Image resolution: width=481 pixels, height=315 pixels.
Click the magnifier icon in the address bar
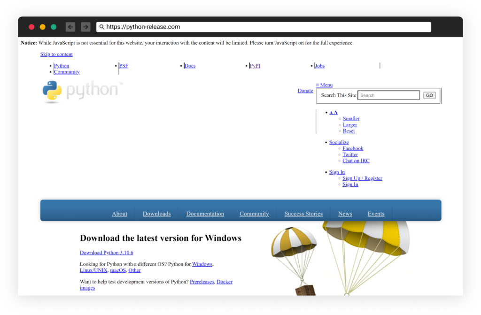[x=102, y=27]
